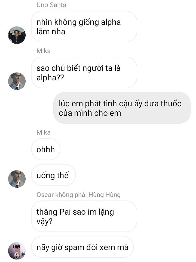Select message 'nãy giờ spam đòi xem mà'
Image resolution: width=196 pixels, height=262 pixels.
[82, 247]
